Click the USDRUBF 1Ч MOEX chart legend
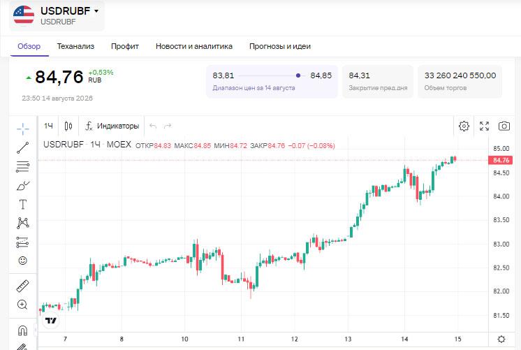521x350 pixels. point(87,145)
